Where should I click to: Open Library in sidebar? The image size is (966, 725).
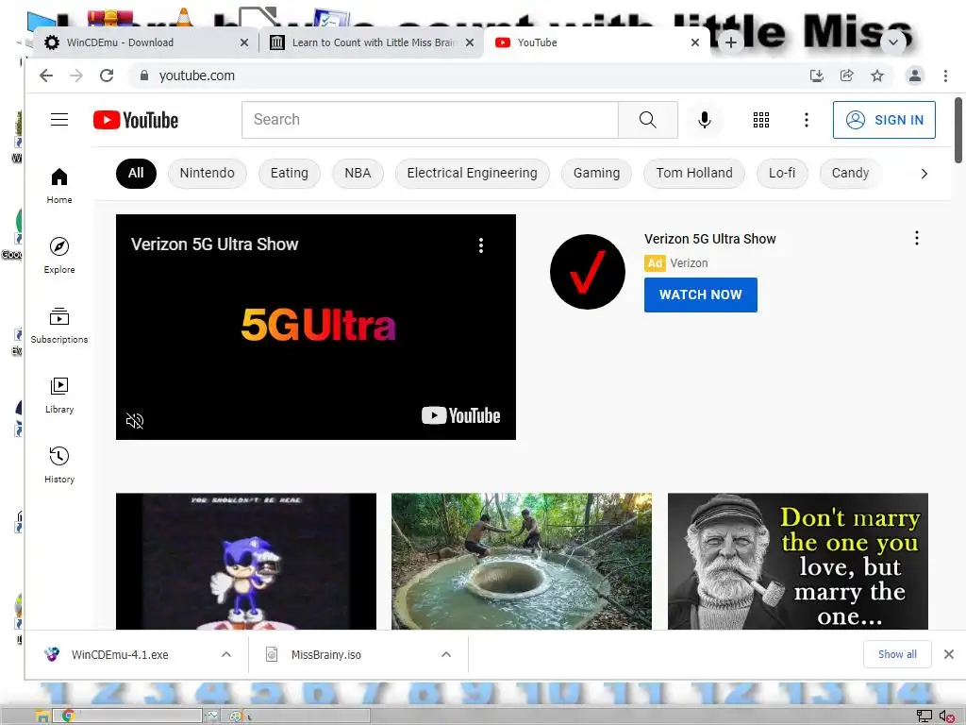tap(59, 396)
